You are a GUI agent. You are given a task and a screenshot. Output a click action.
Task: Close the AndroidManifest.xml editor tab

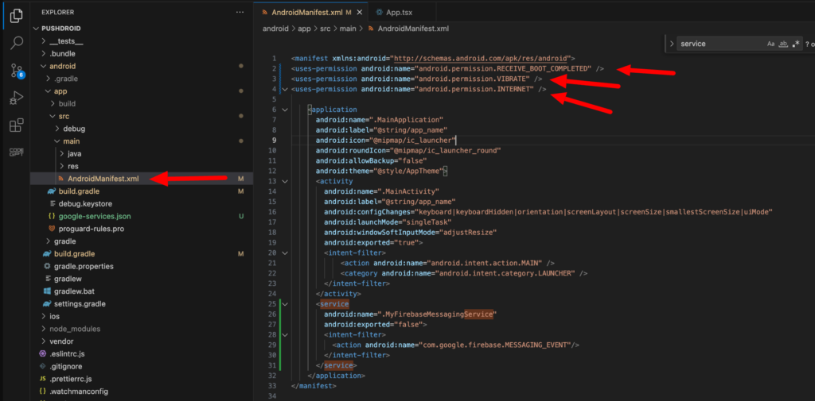tap(359, 12)
